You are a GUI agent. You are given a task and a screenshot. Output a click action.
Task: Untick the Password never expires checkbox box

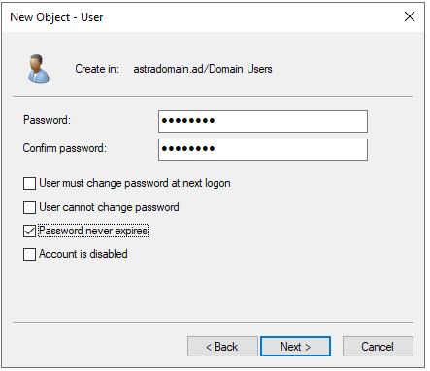[x=29, y=231]
